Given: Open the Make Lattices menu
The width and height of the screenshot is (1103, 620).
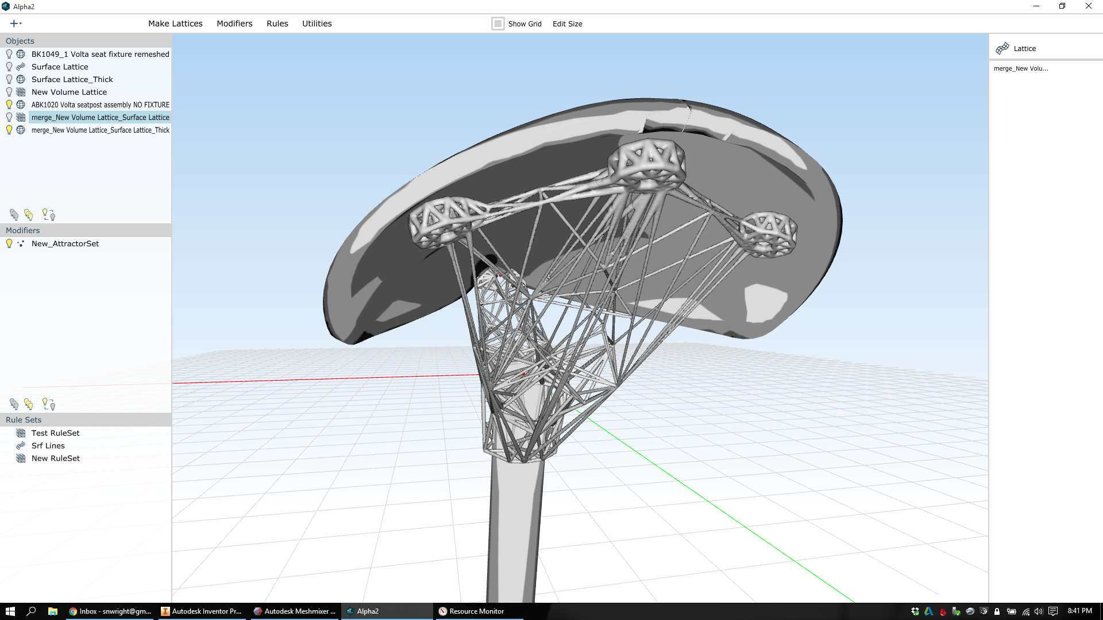Looking at the screenshot, I should (x=175, y=24).
